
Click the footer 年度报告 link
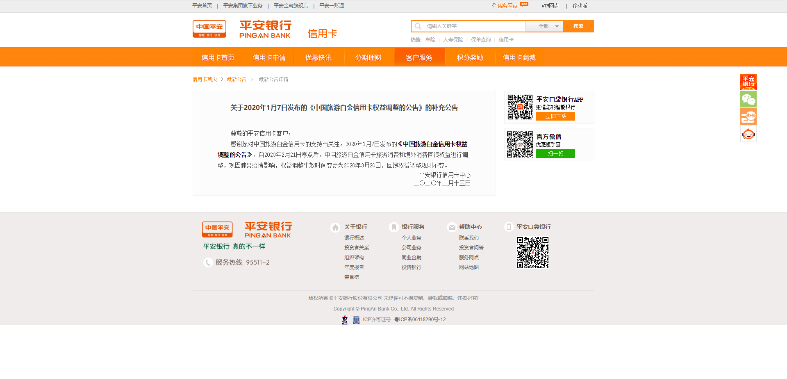(354, 267)
